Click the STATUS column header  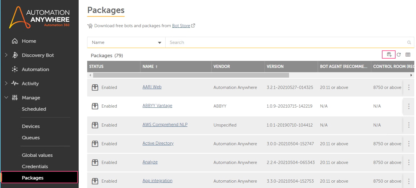[x=114, y=67]
